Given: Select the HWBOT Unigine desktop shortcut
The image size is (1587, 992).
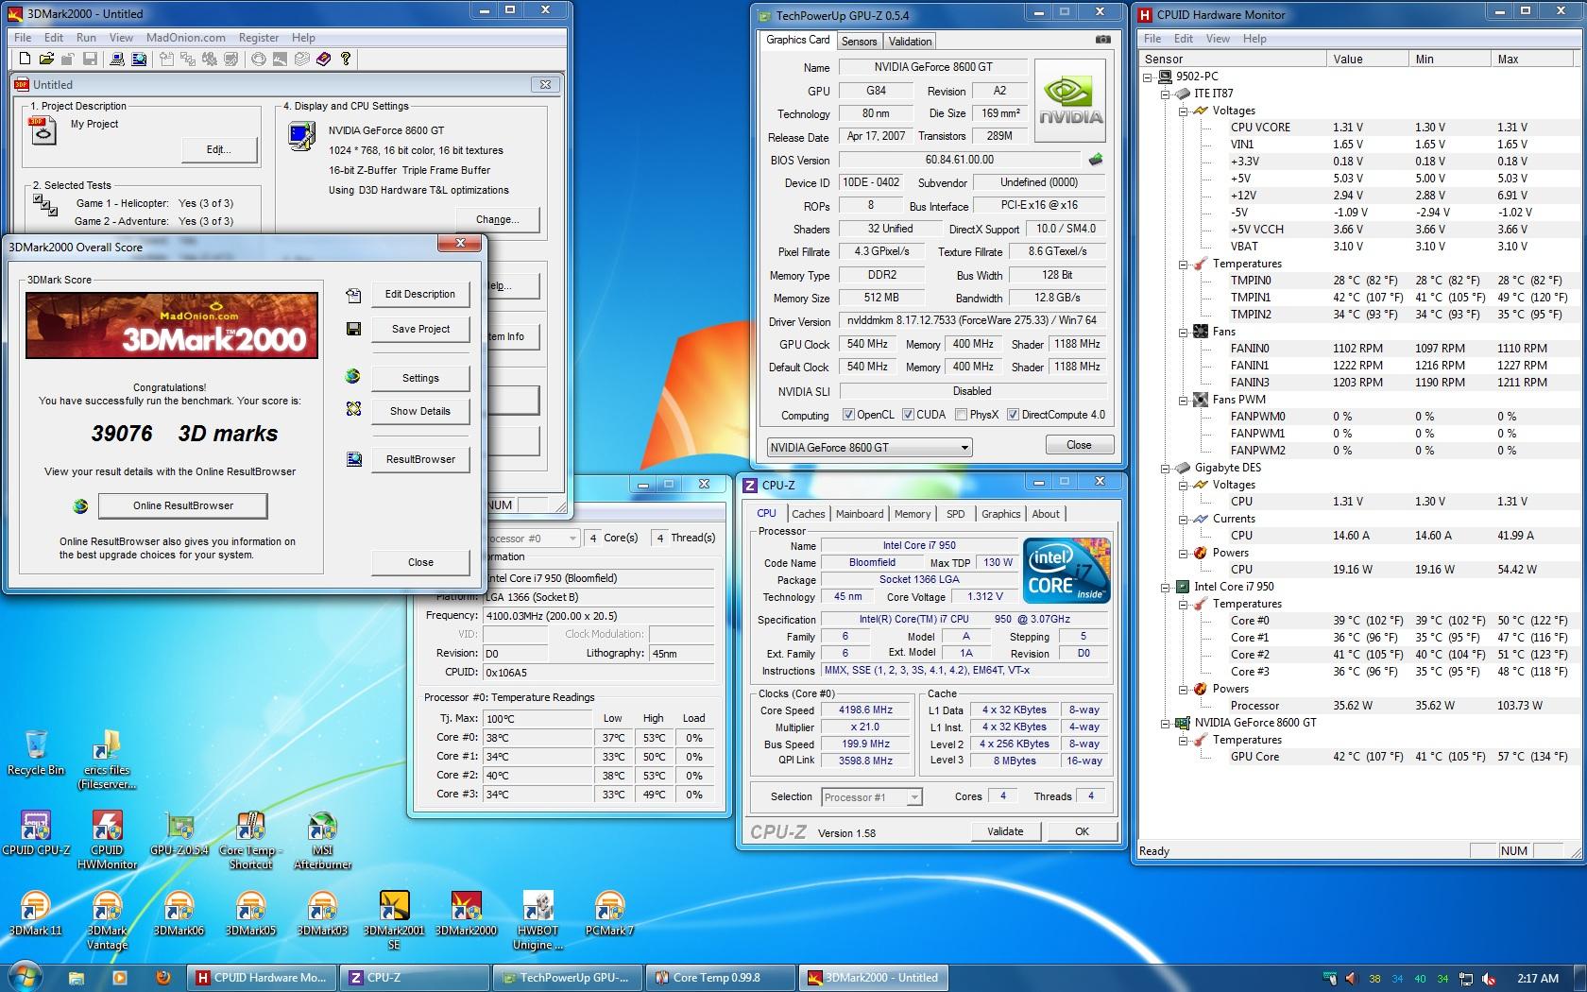Looking at the screenshot, I should point(538,921).
